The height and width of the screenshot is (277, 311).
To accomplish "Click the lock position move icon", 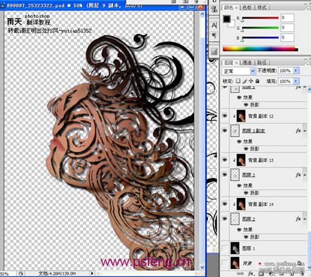I will (x=251, y=81).
